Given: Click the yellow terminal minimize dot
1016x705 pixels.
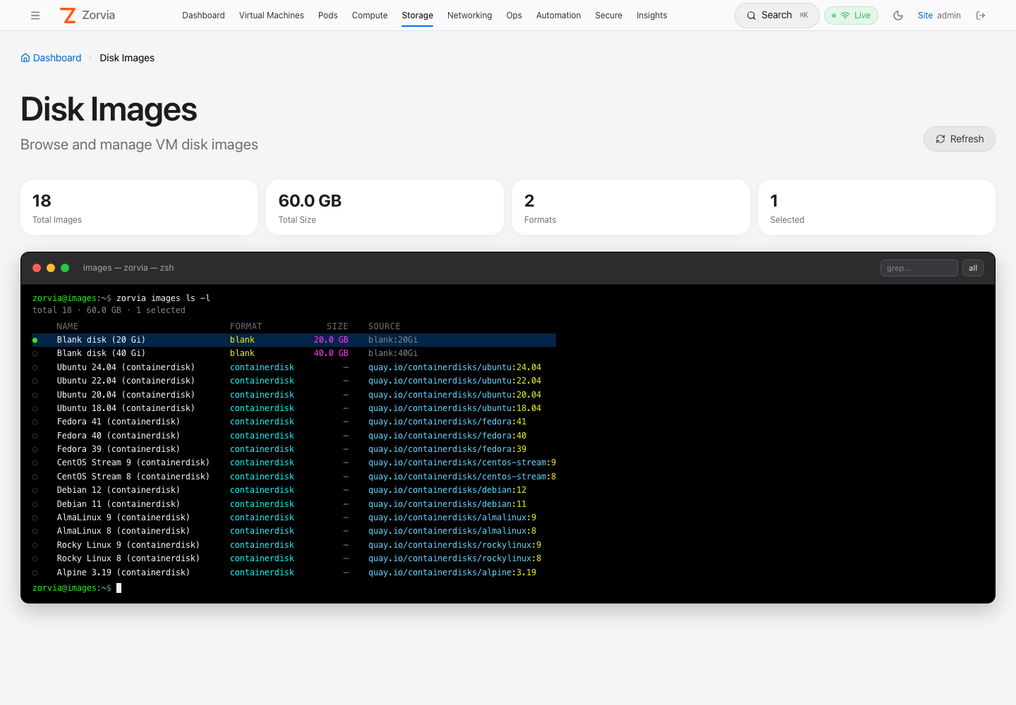Looking at the screenshot, I should (51, 268).
